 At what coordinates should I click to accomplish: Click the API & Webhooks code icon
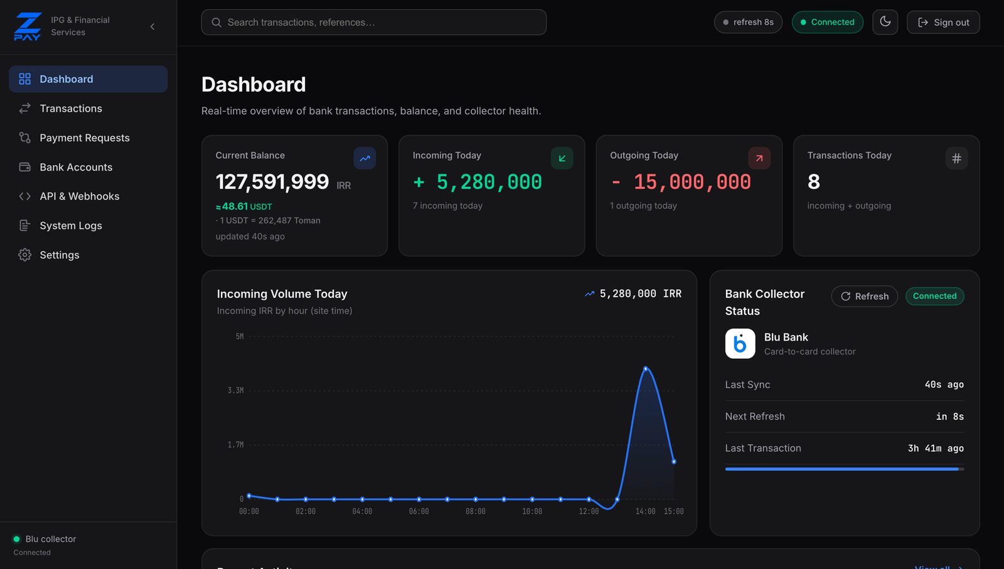click(x=24, y=196)
